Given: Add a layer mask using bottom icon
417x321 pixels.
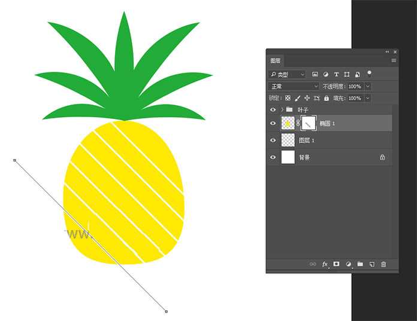Looking at the screenshot, I should [337, 264].
